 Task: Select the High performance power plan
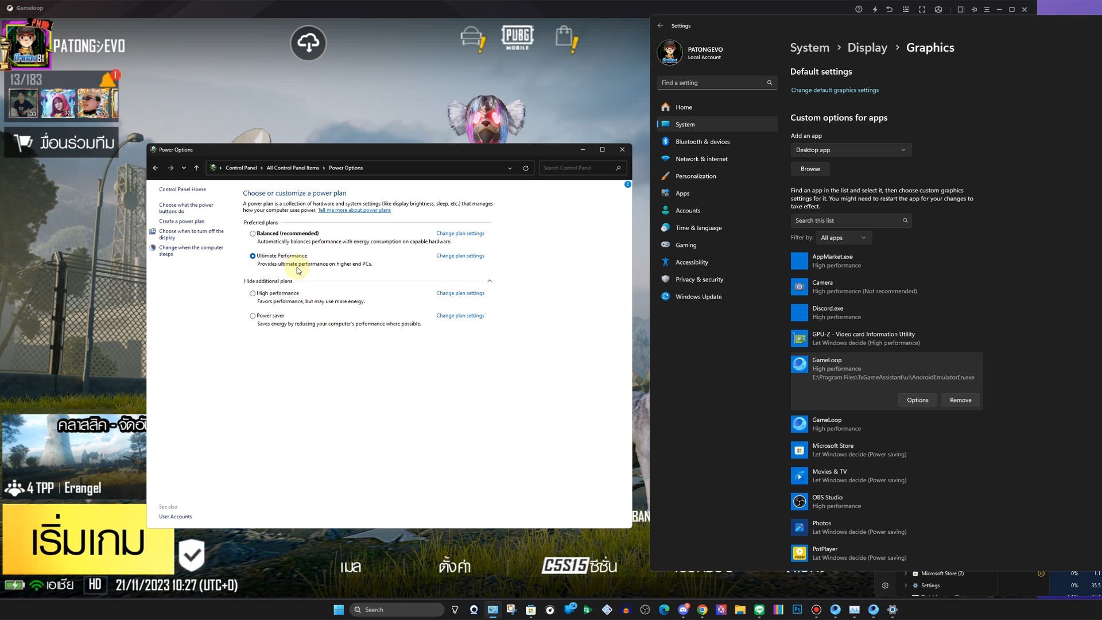253,293
